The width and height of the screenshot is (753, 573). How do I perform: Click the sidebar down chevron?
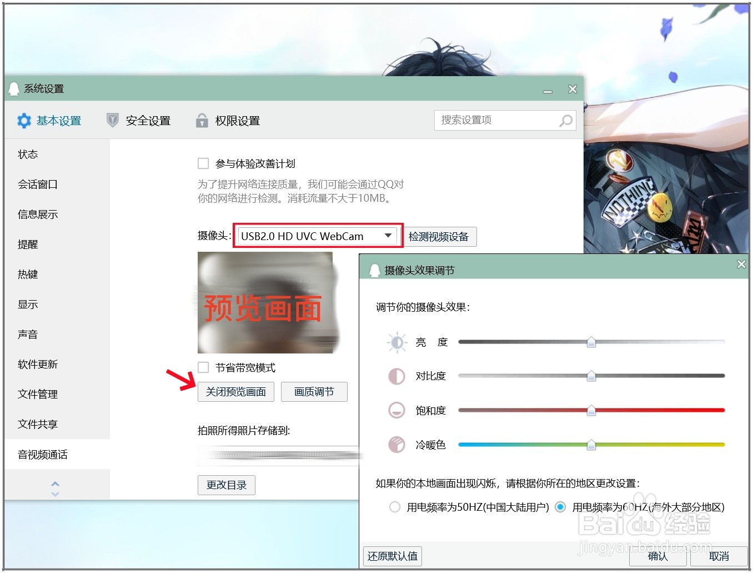coord(55,494)
